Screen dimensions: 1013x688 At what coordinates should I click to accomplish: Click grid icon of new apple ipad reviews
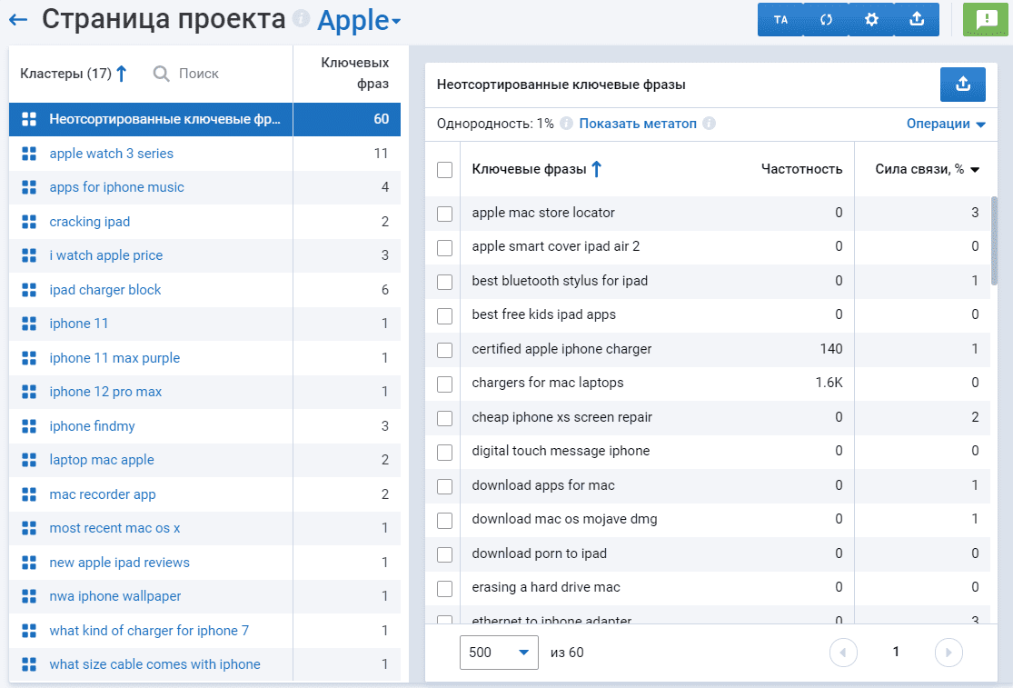click(x=29, y=562)
